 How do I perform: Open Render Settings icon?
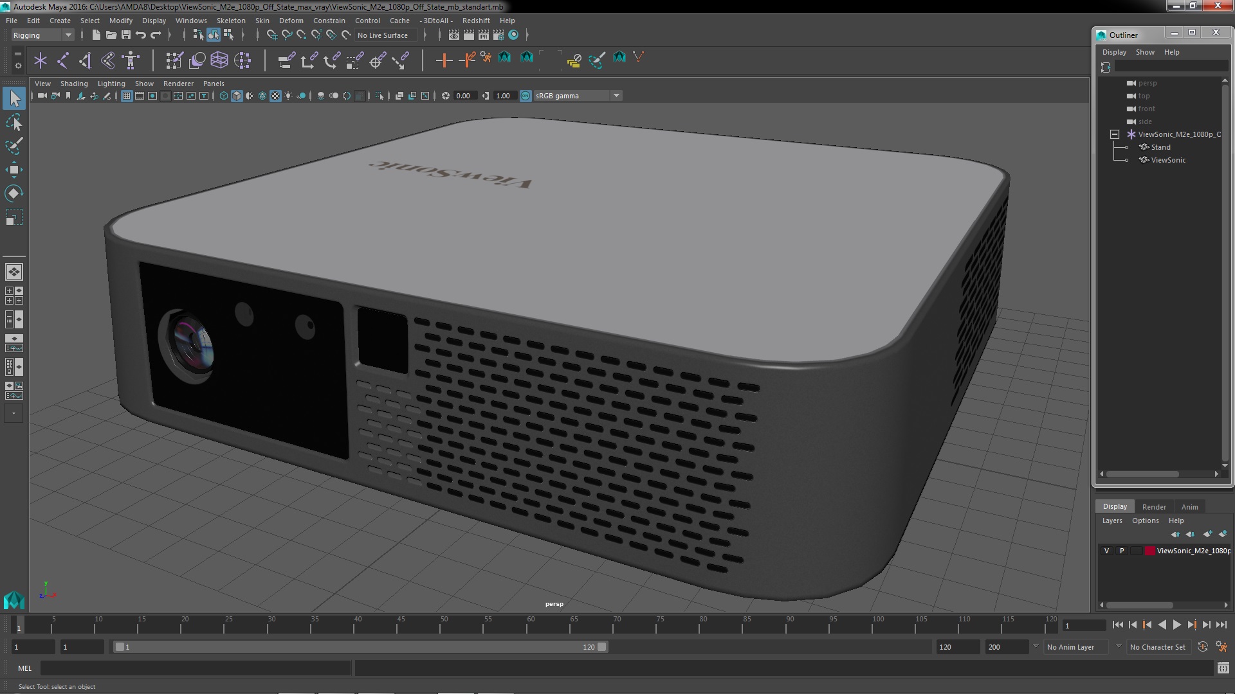[499, 35]
